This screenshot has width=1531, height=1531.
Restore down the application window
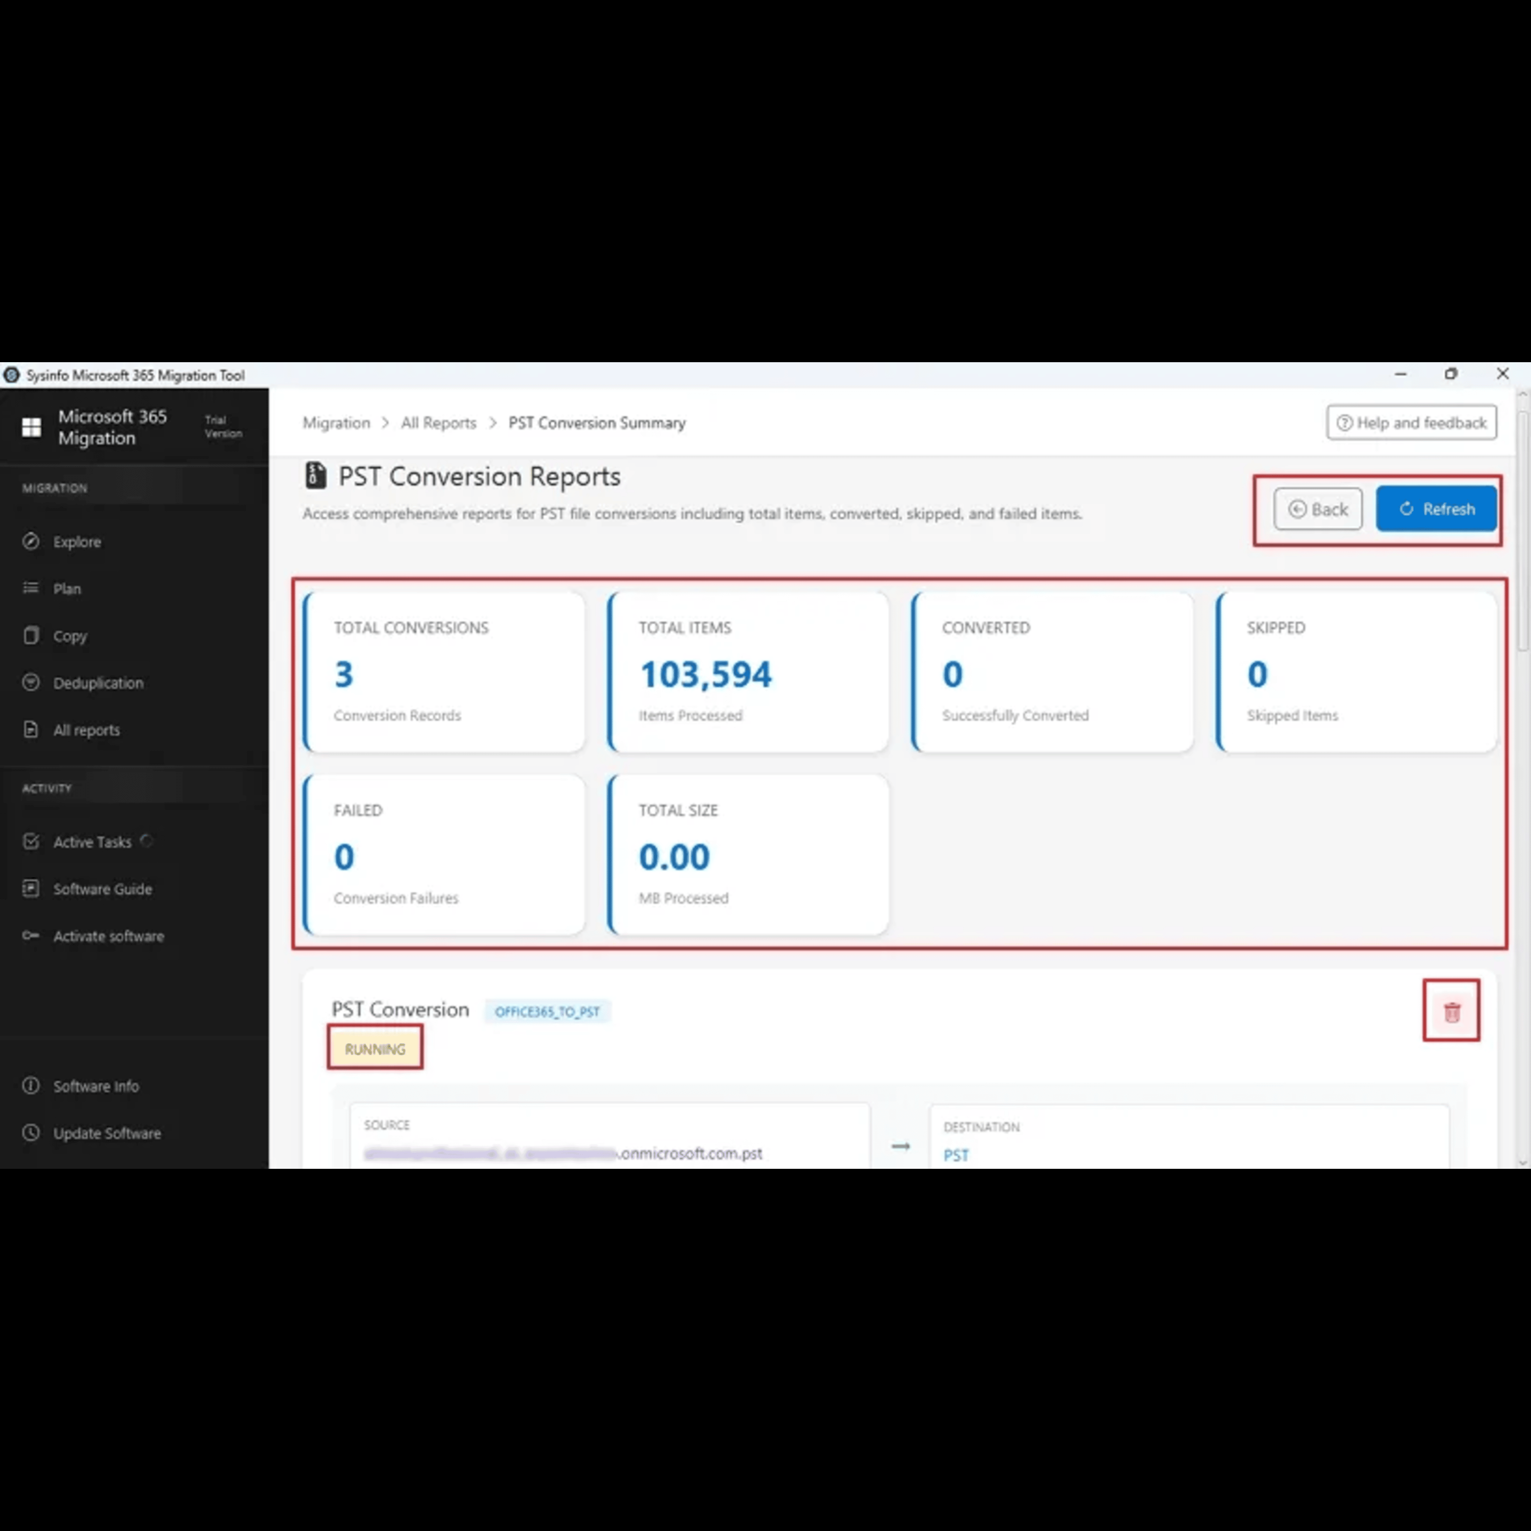coord(1451,374)
